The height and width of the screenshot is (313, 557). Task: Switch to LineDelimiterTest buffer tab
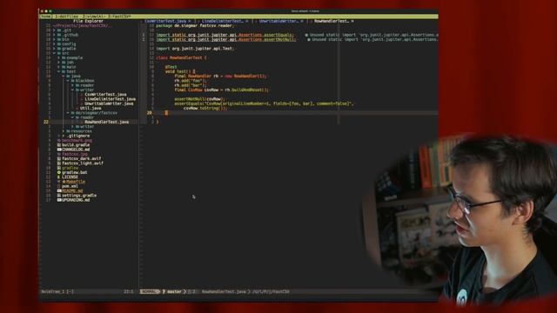[x=222, y=21]
